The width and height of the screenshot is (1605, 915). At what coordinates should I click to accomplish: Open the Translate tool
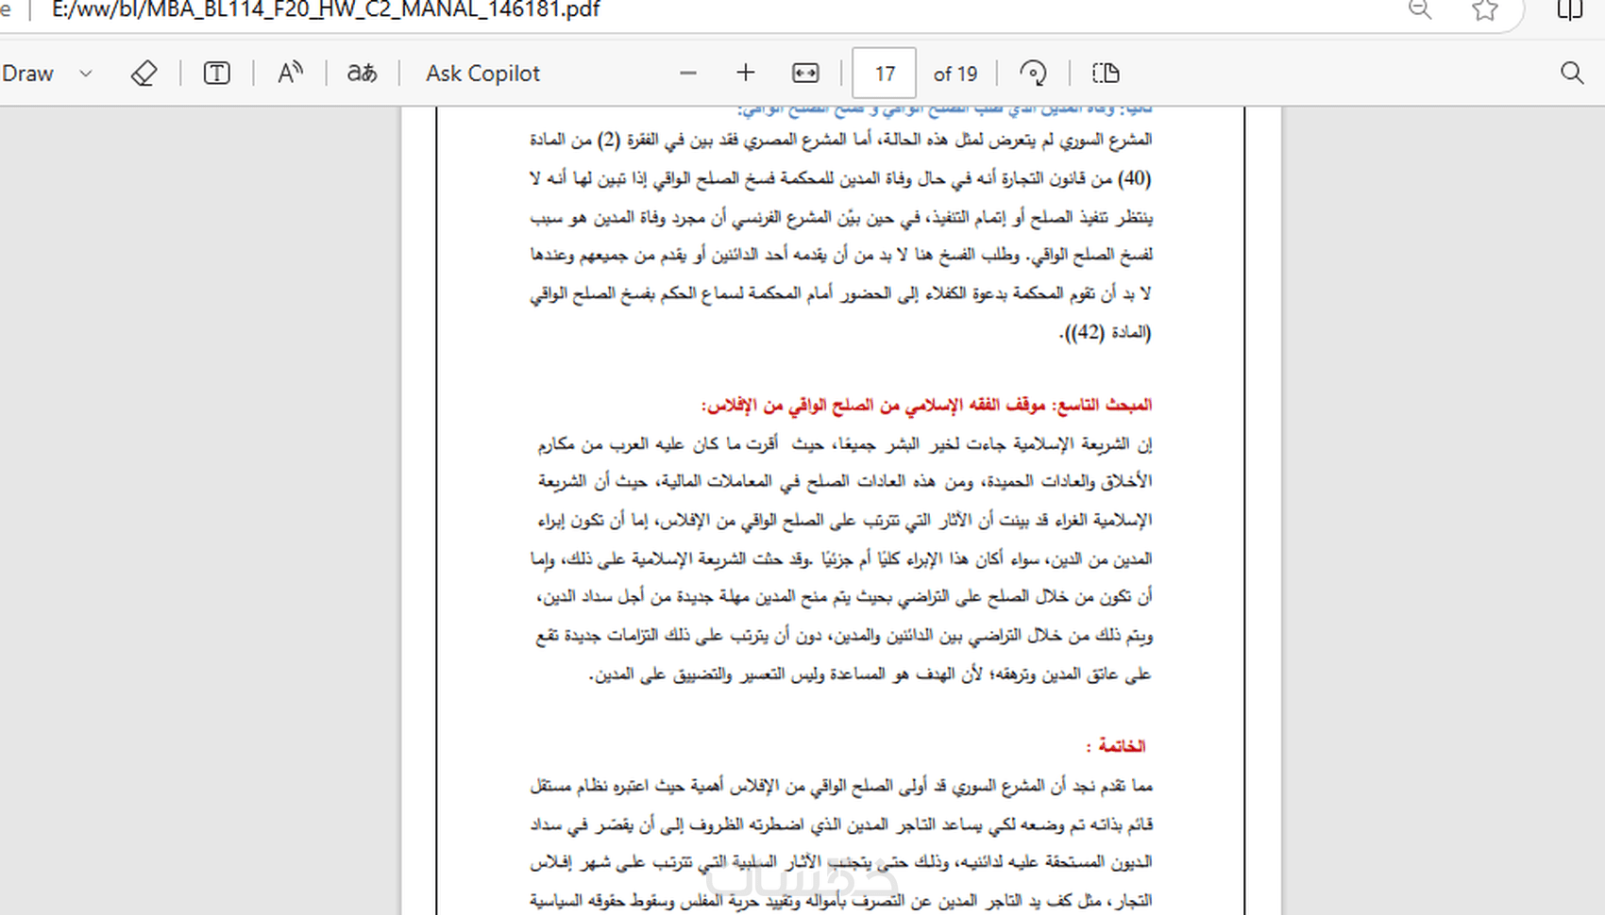(362, 74)
